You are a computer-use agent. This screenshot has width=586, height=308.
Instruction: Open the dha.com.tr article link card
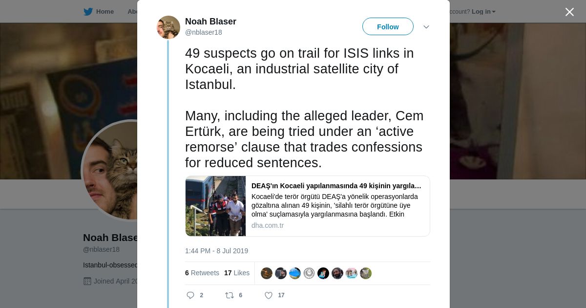coord(336,206)
